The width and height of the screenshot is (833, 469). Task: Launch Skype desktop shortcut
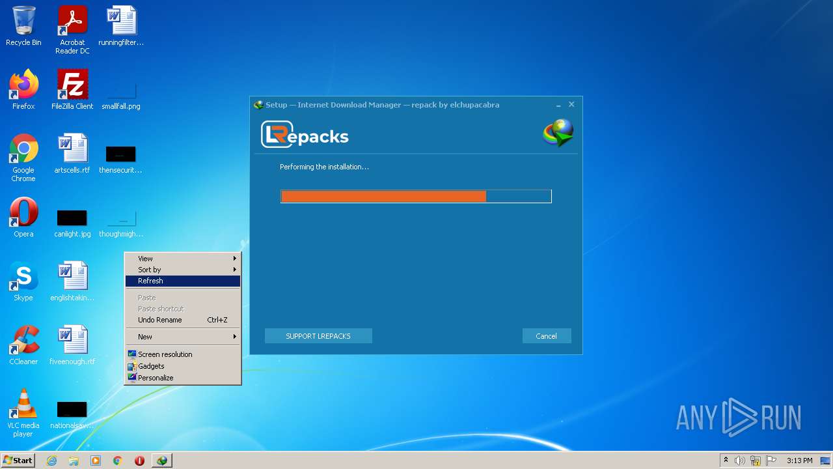point(23,281)
